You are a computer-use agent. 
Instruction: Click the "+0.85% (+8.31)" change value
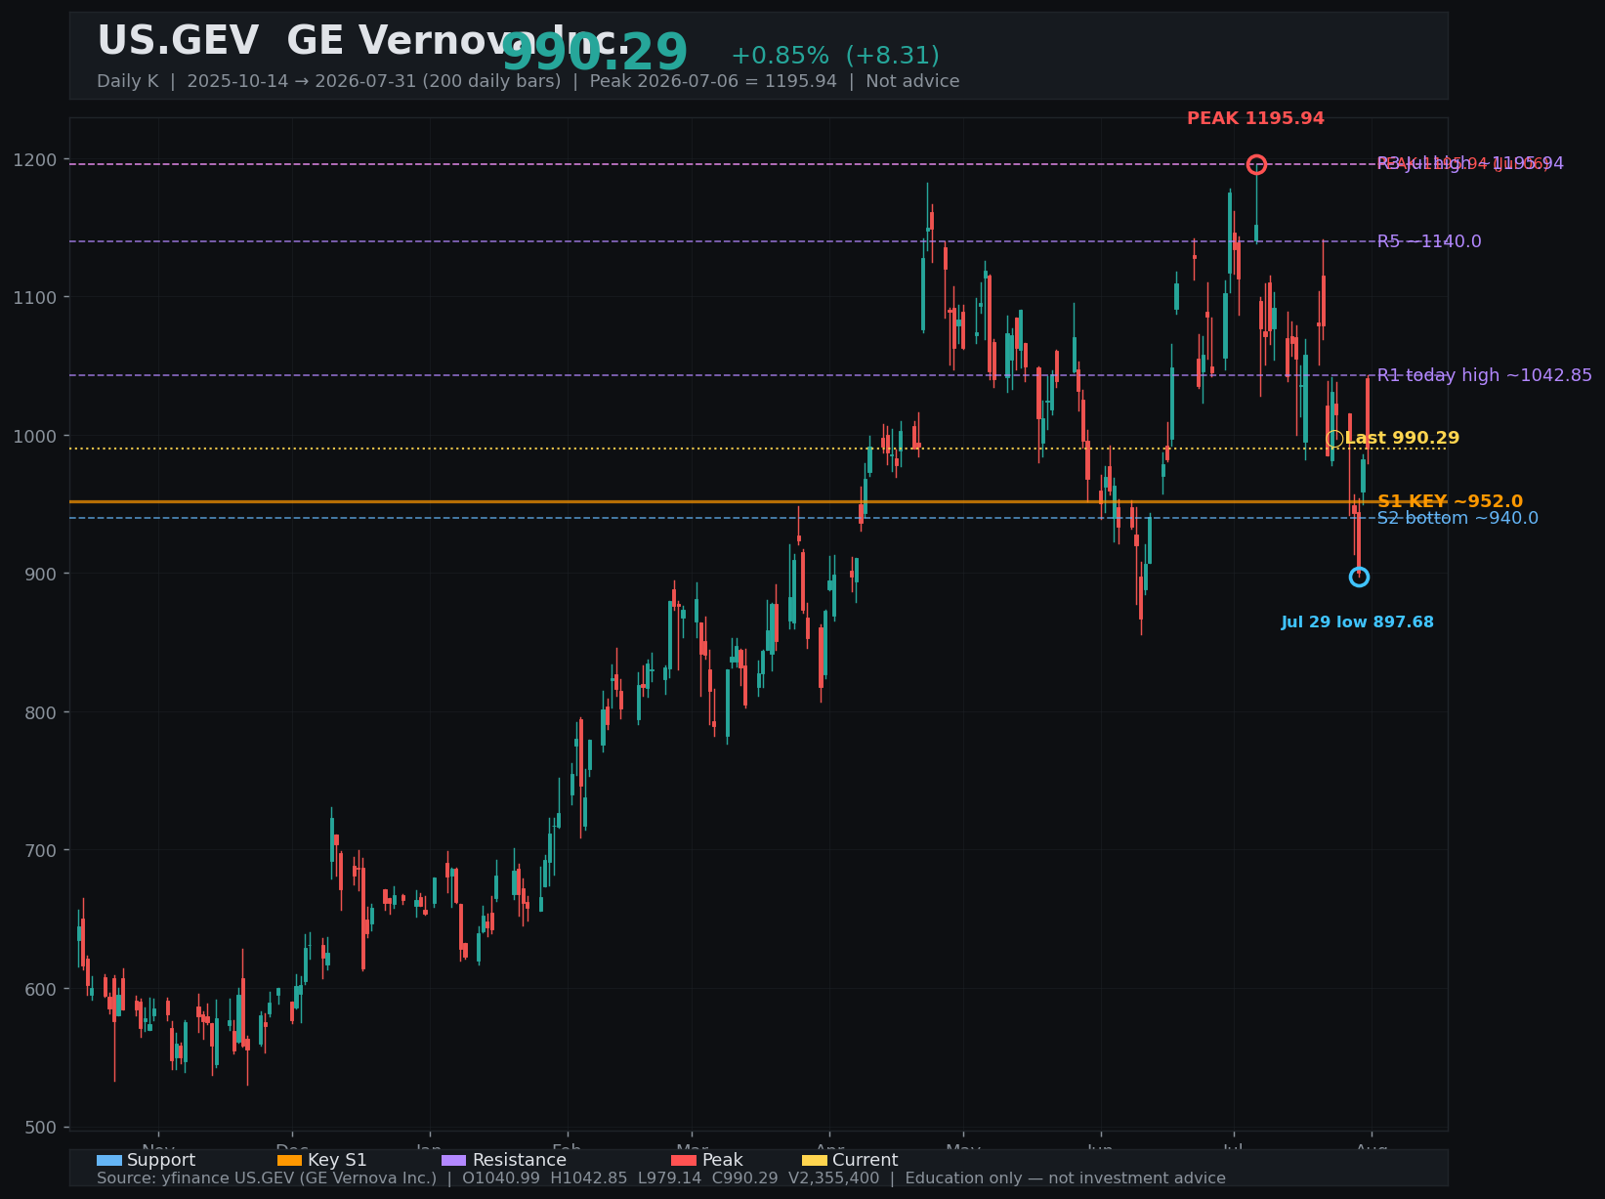(x=835, y=56)
